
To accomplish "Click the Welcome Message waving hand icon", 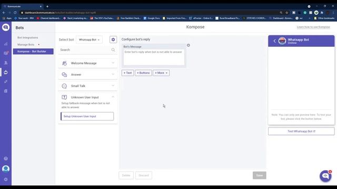I will click(64, 63).
